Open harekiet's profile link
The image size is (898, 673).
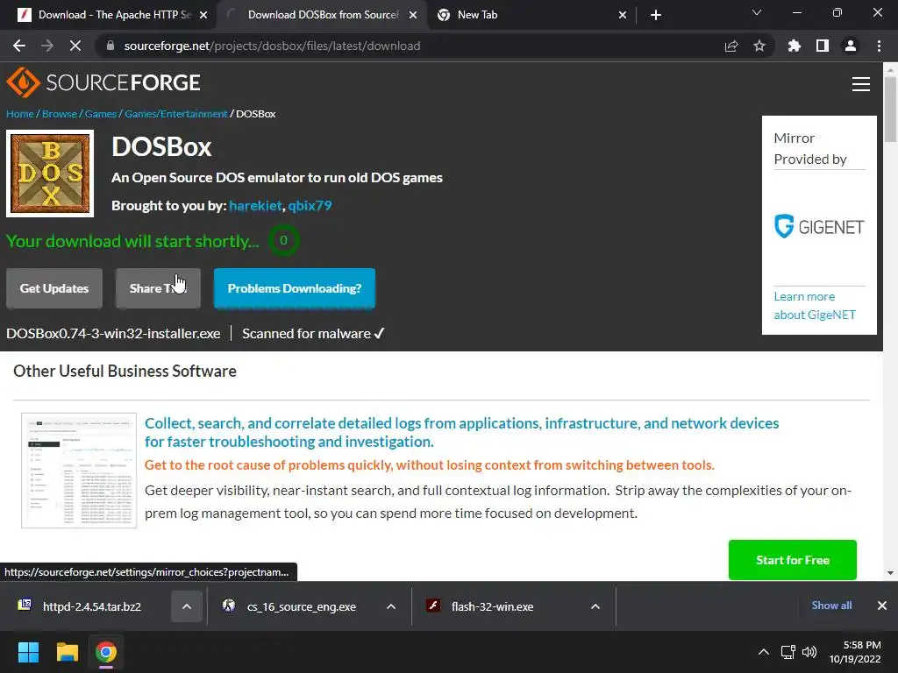coord(255,205)
